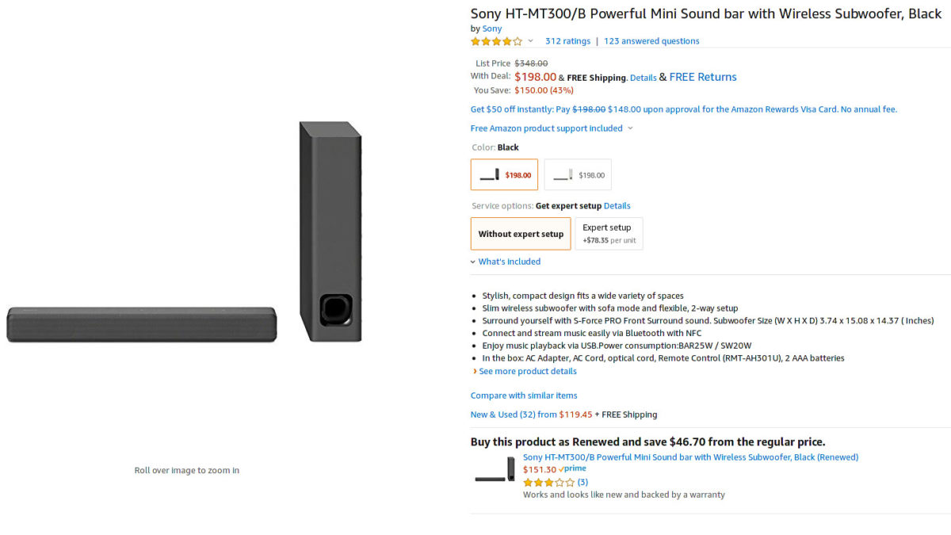Viewport: 951px width, 535px height.
Task: Click the renewed item's three-star rating
Action: point(548,482)
